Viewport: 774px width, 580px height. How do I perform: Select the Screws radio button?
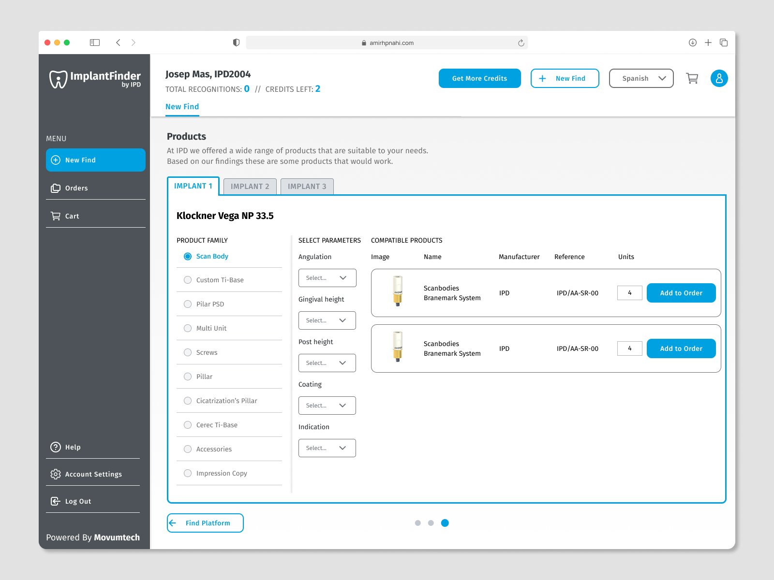pos(188,352)
